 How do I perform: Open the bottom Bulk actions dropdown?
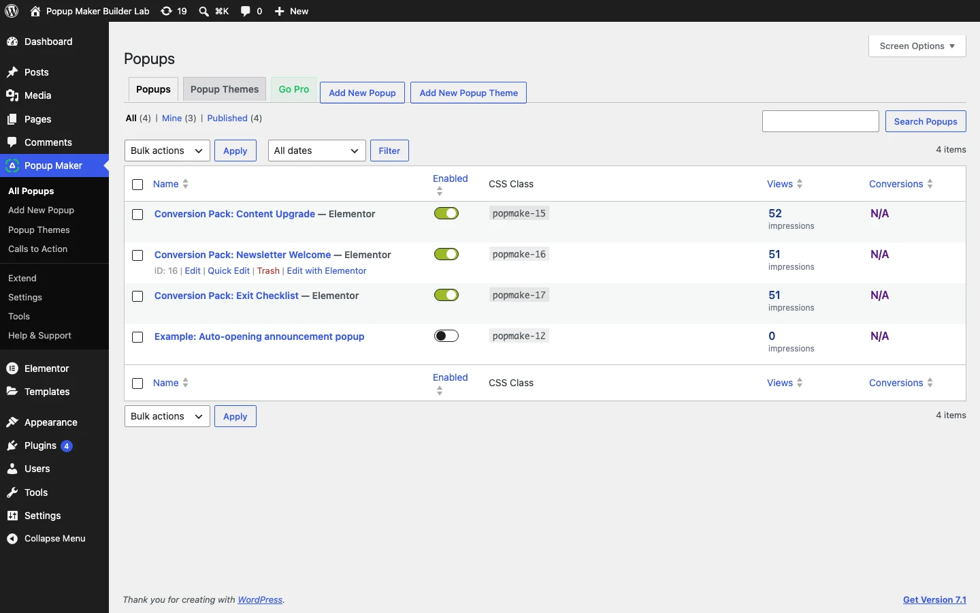(167, 416)
